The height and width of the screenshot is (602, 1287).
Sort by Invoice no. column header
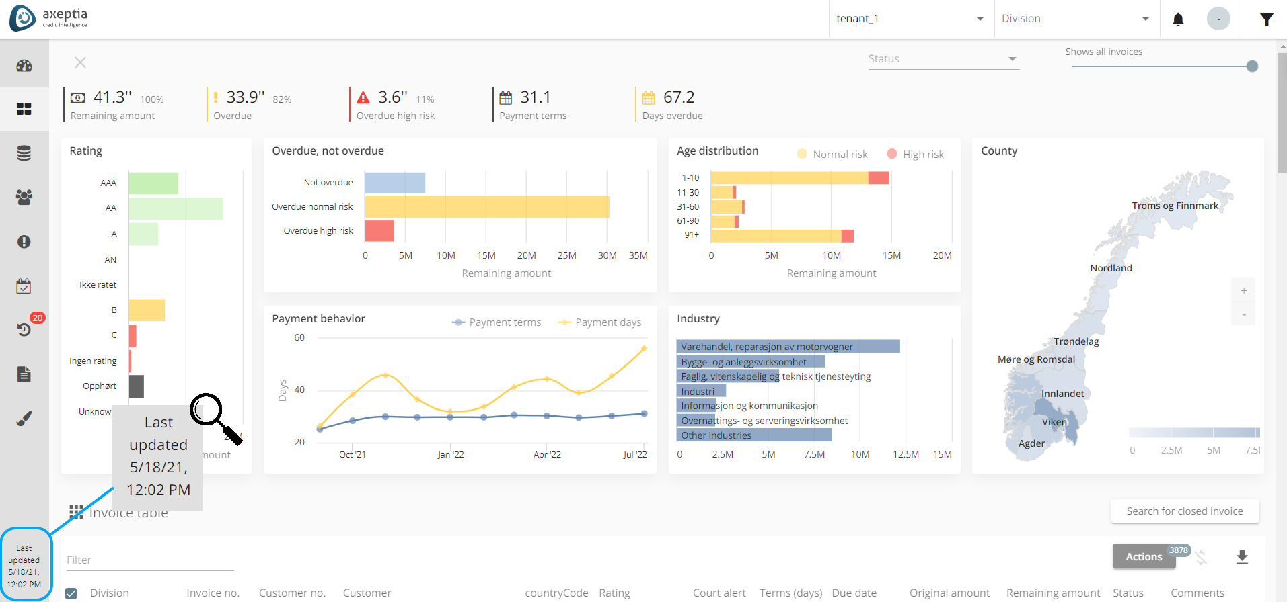213,593
